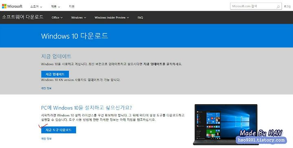Click the 로그인 link

pyautogui.click(x=287, y=6)
